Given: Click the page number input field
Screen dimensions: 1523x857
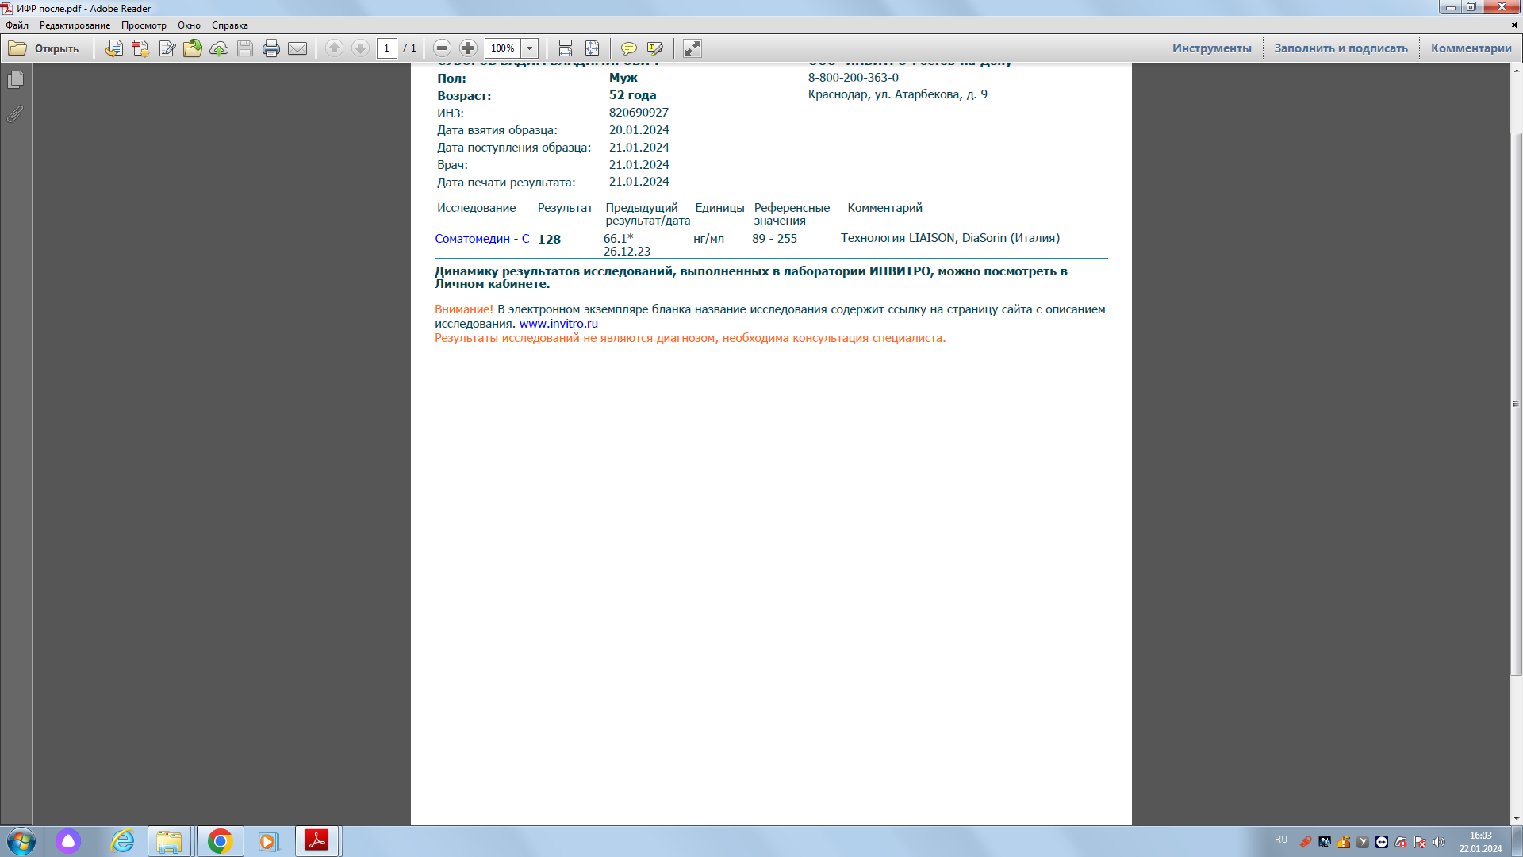Looking at the screenshot, I should pos(386,48).
